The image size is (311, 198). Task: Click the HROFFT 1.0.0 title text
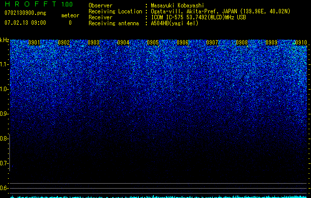click(39, 4)
